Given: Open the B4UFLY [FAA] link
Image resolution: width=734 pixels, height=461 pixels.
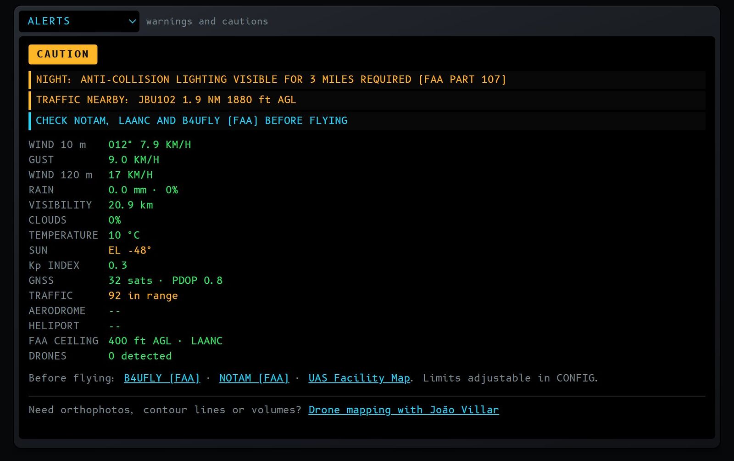Looking at the screenshot, I should (162, 378).
